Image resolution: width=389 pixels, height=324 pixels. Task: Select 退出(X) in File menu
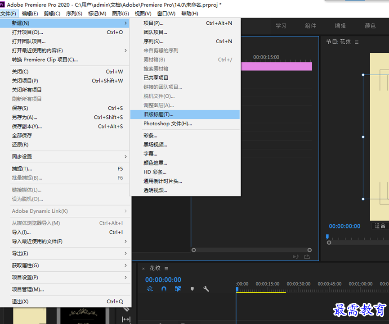pos(65,301)
